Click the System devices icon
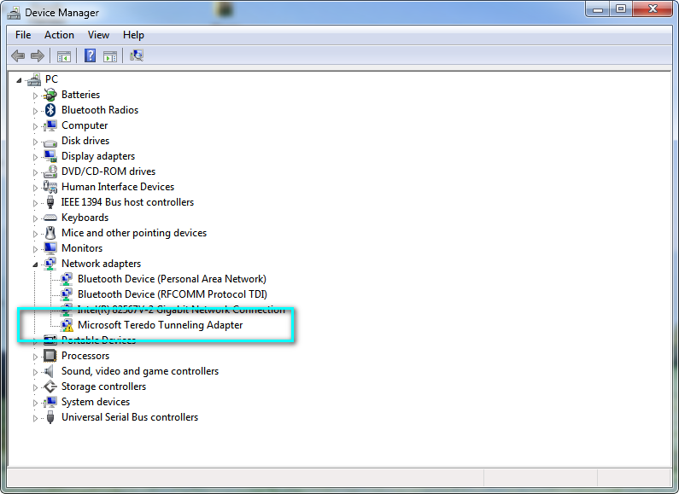 point(50,402)
